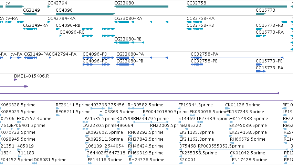Click EST RH37843.5prime
293x165 pixels.
(x=130, y=143)
